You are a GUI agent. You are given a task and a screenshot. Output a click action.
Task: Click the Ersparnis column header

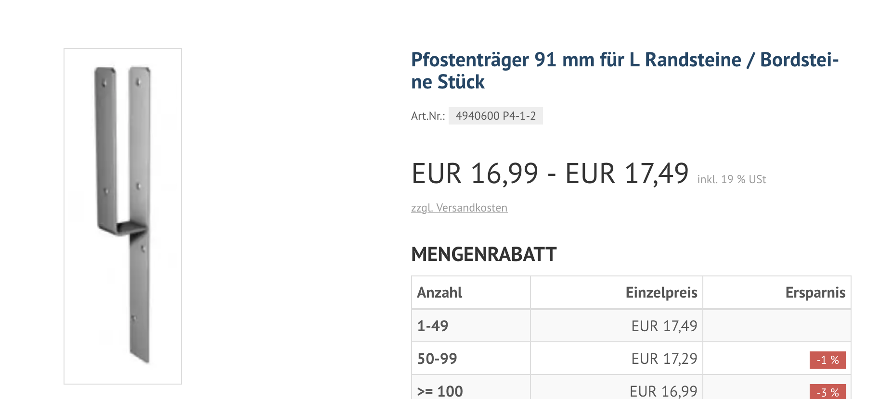click(815, 292)
